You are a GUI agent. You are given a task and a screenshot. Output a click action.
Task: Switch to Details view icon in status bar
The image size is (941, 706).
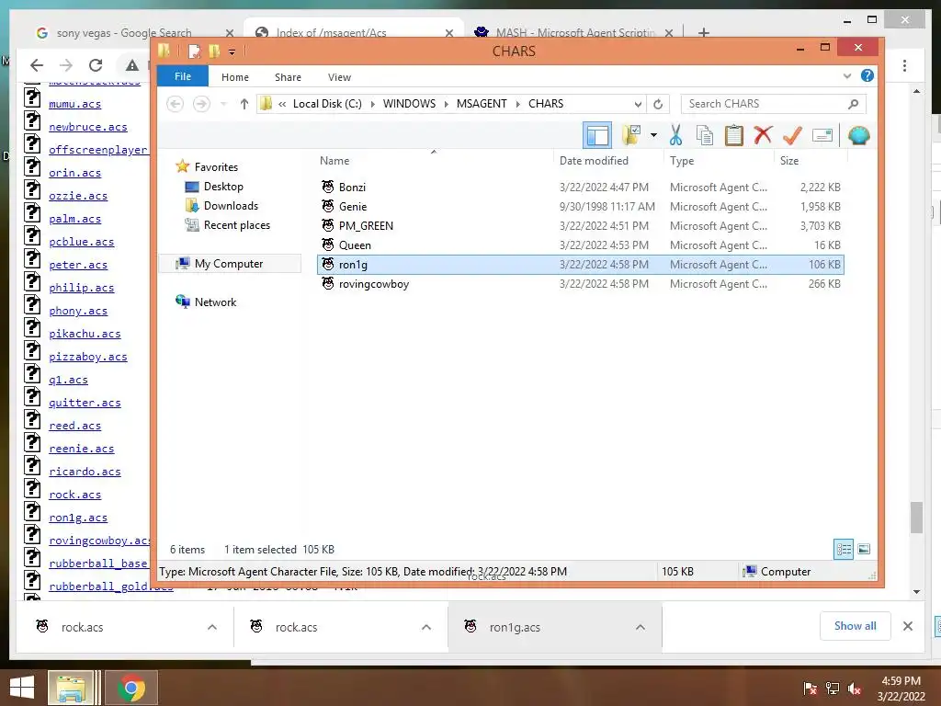click(x=844, y=550)
